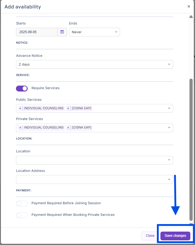Viewport: 195px width, 245px height.
Task: Expand the Location Address dropdown
Action: [94, 179]
